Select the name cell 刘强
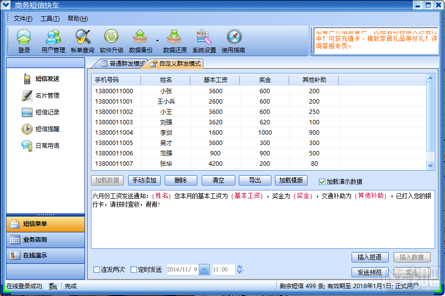This screenshot has width=445, height=296. [x=166, y=122]
